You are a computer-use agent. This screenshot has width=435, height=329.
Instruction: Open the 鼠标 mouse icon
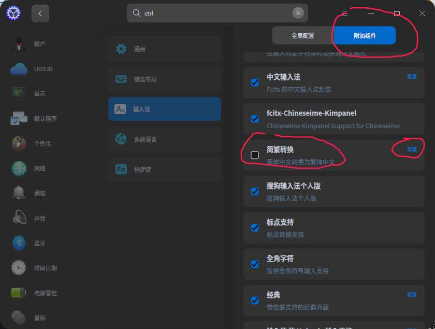coord(19,317)
